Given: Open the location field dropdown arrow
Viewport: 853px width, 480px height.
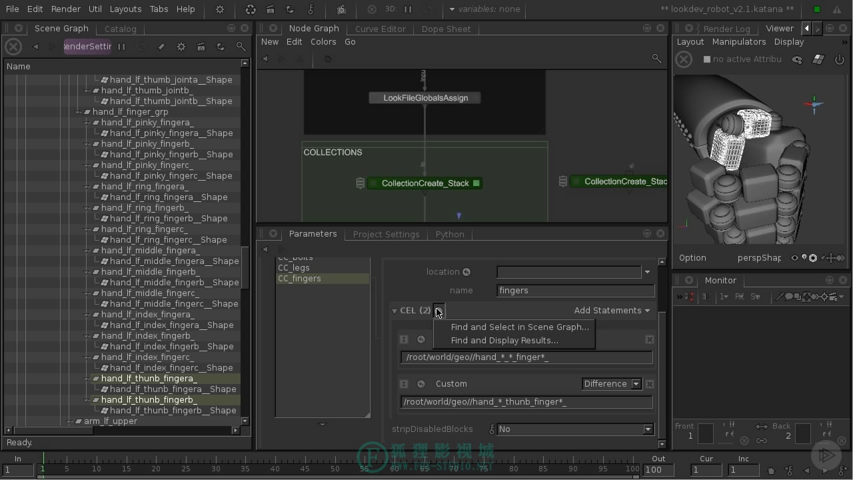Looking at the screenshot, I should point(647,272).
